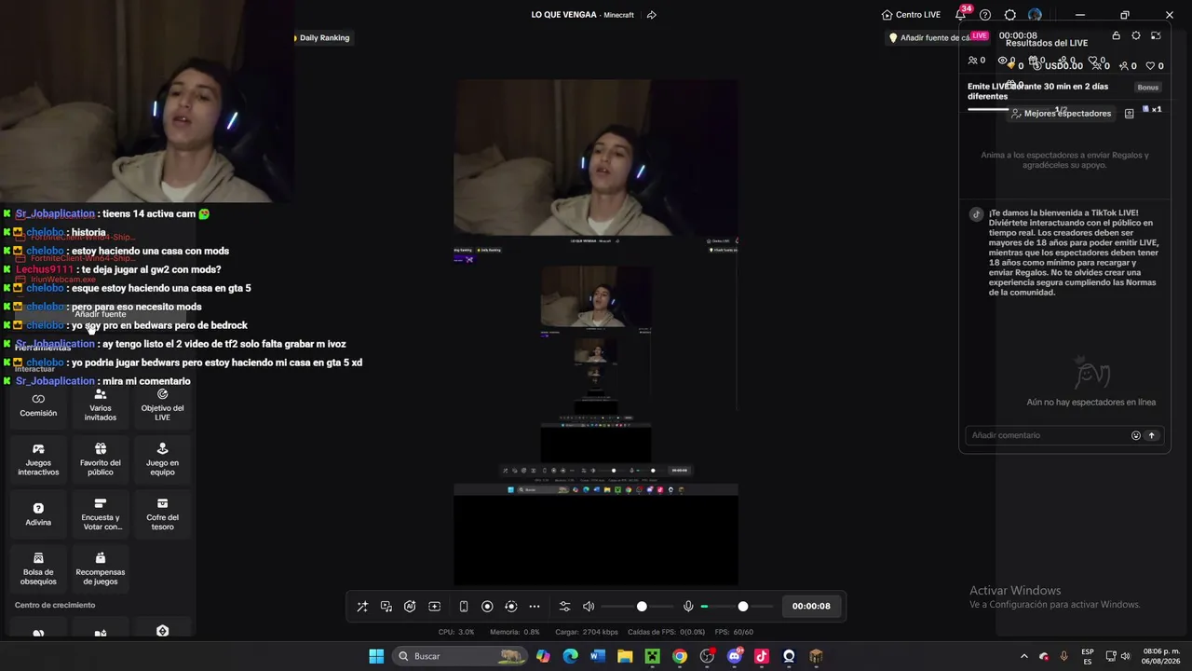Open Favorito del público
1192x671 pixels.
click(x=101, y=460)
